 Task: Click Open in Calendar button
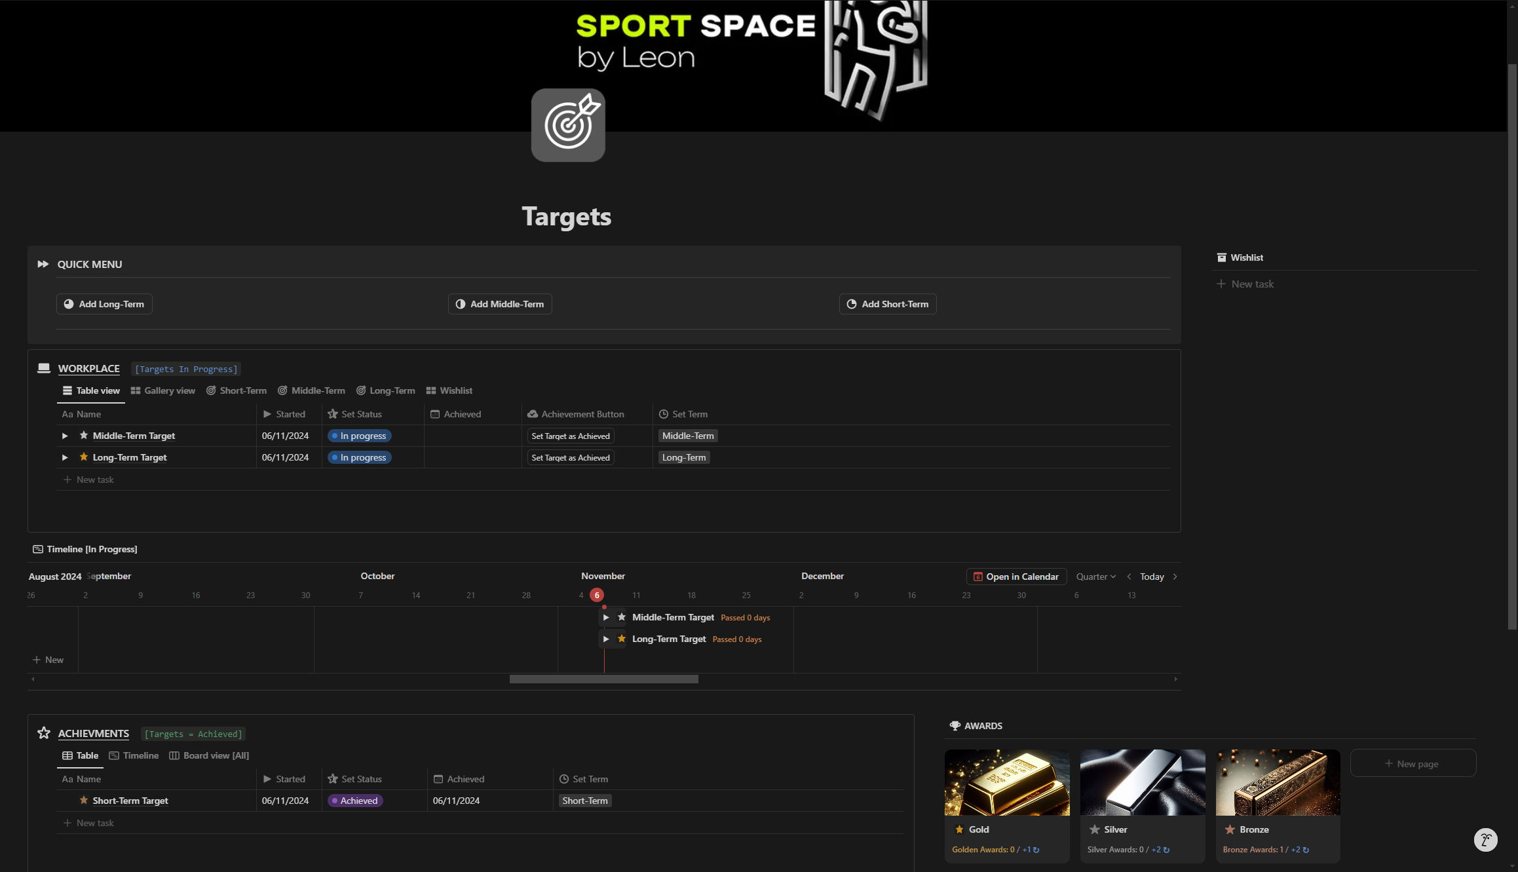click(1016, 577)
